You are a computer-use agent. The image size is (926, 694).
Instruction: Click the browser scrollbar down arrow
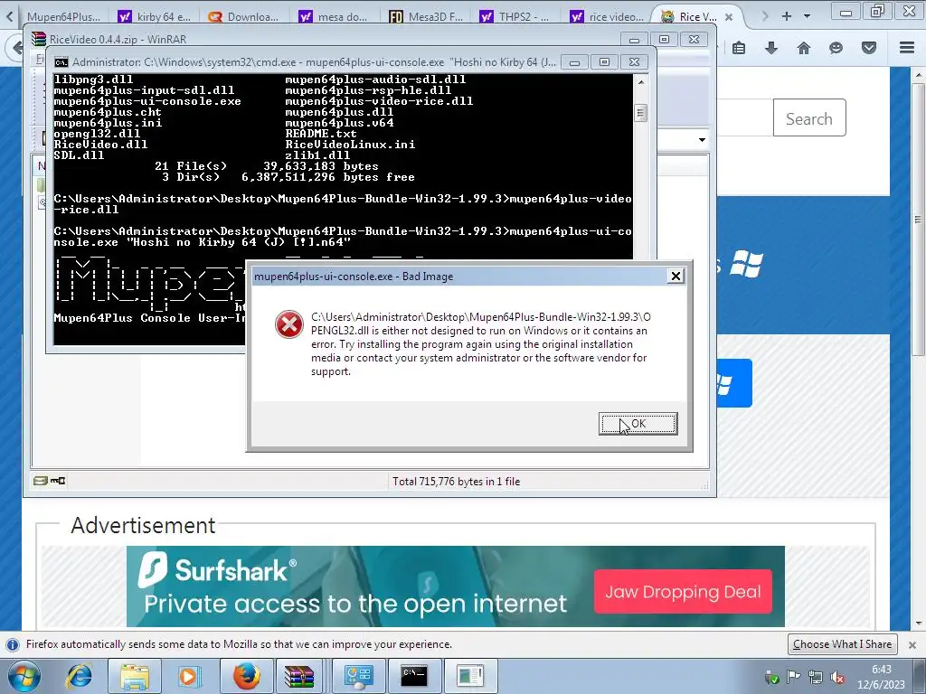click(x=918, y=624)
